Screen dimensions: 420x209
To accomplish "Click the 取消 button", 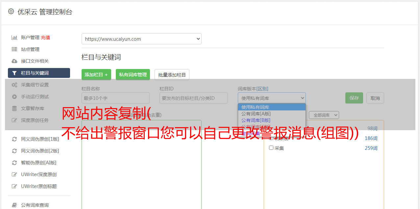I will [x=375, y=98].
